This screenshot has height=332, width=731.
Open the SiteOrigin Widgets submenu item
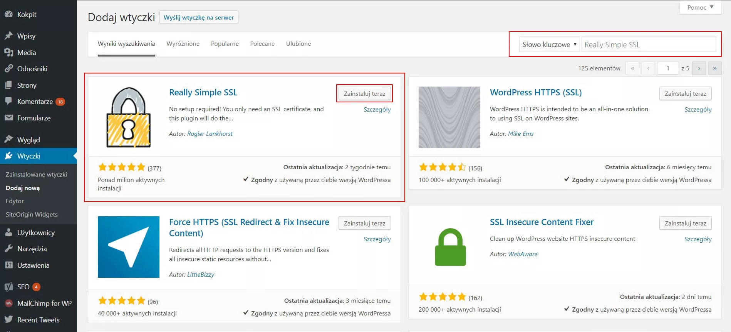pyautogui.click(x=32, y=214)
